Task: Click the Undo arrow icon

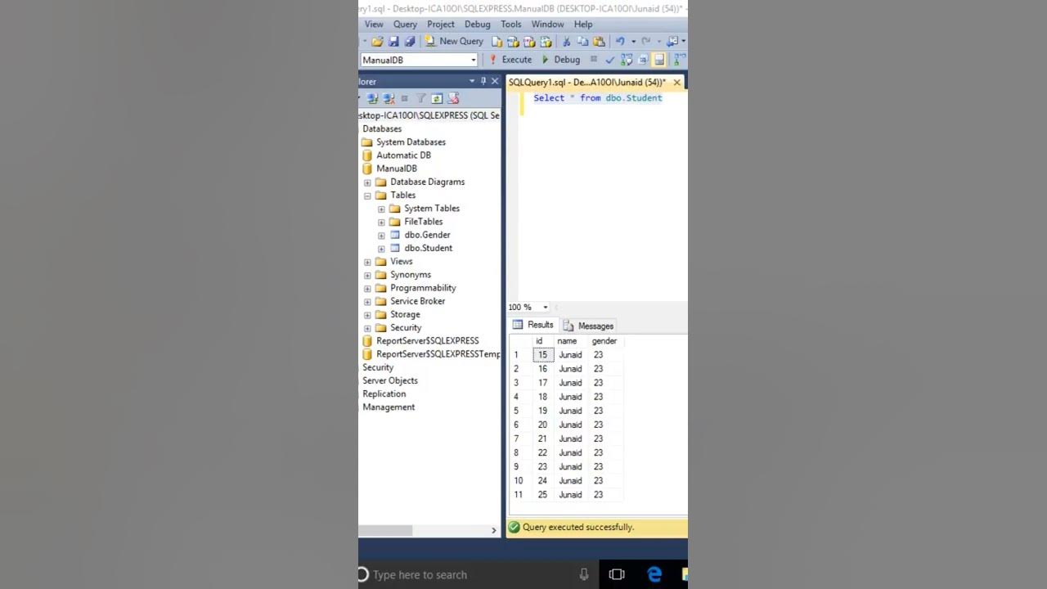Action: [x=620, y=42]
